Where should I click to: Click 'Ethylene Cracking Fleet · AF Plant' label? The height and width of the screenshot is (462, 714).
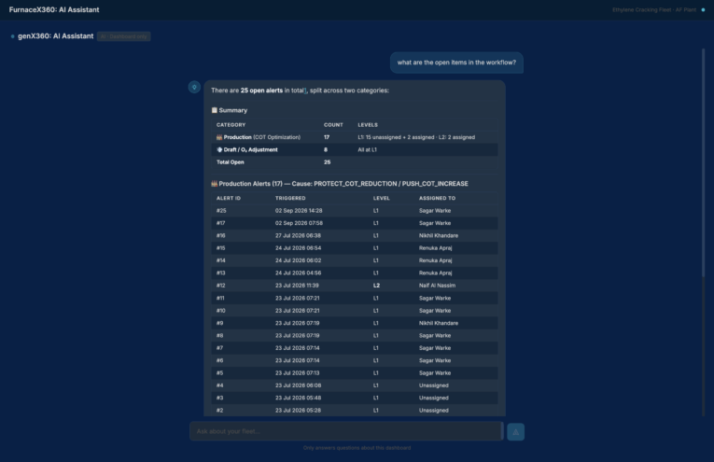[654, 9]
